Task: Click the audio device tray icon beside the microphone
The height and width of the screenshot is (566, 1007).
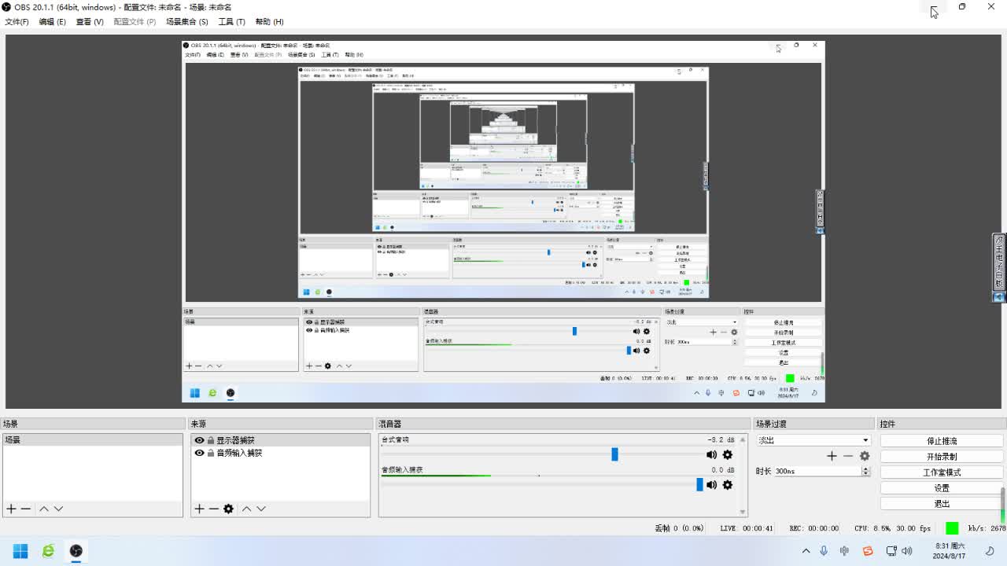Action: pos(845,551)
